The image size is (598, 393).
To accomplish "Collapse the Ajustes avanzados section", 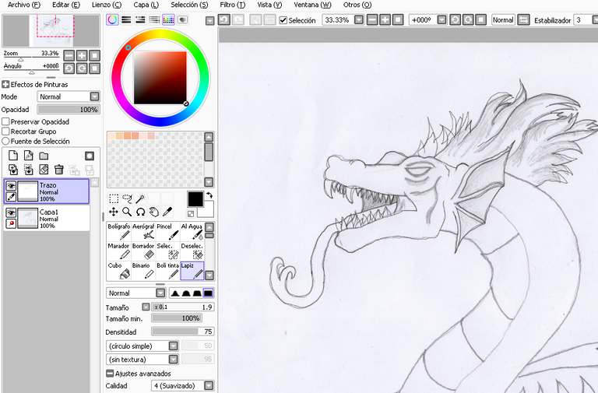I will (x=110, y=374).
